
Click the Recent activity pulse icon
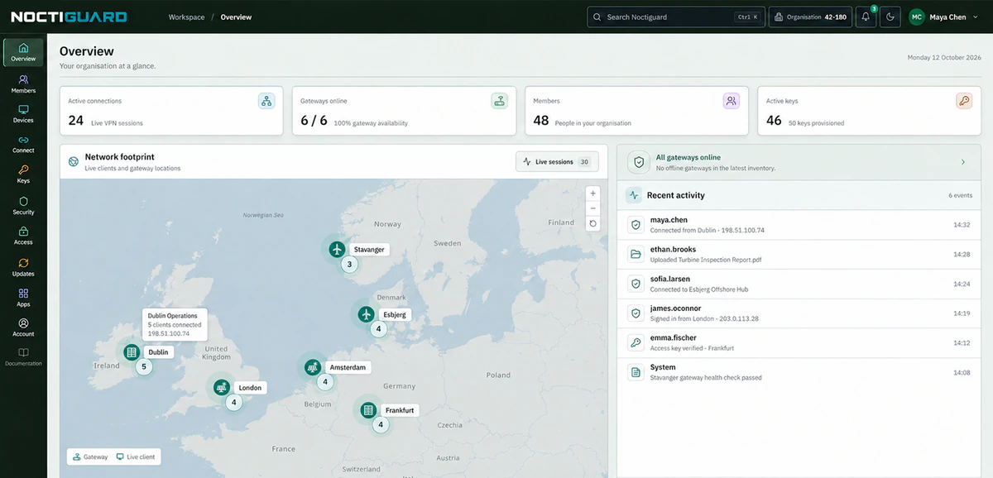point(634,195)
